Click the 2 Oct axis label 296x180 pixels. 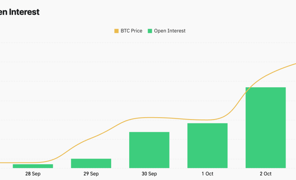266,173
